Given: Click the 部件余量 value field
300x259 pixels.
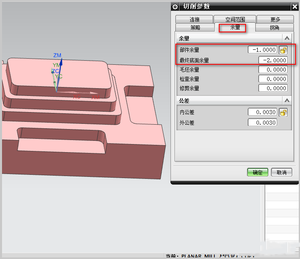Looking at the screenshot, I should coord(263,50).
